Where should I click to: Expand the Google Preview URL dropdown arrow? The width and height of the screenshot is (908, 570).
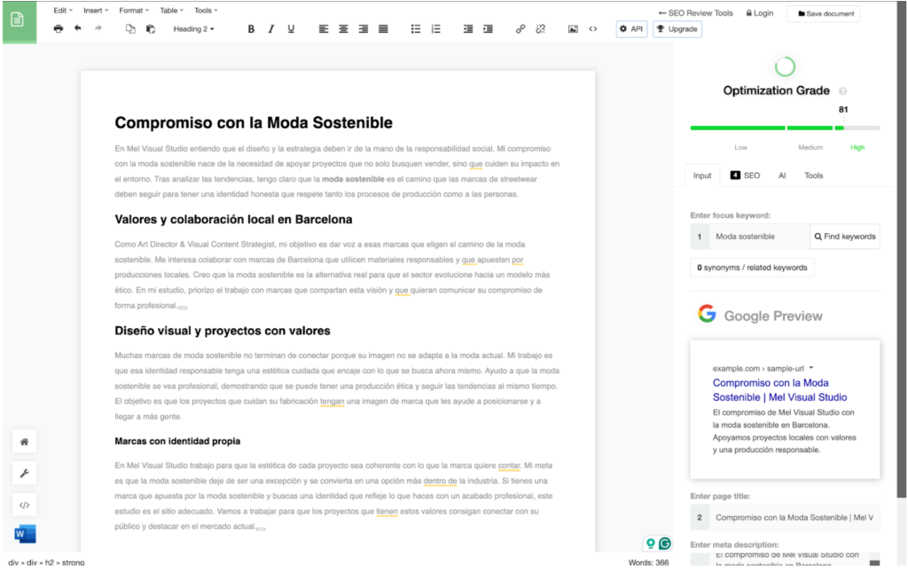pos(811,368)
